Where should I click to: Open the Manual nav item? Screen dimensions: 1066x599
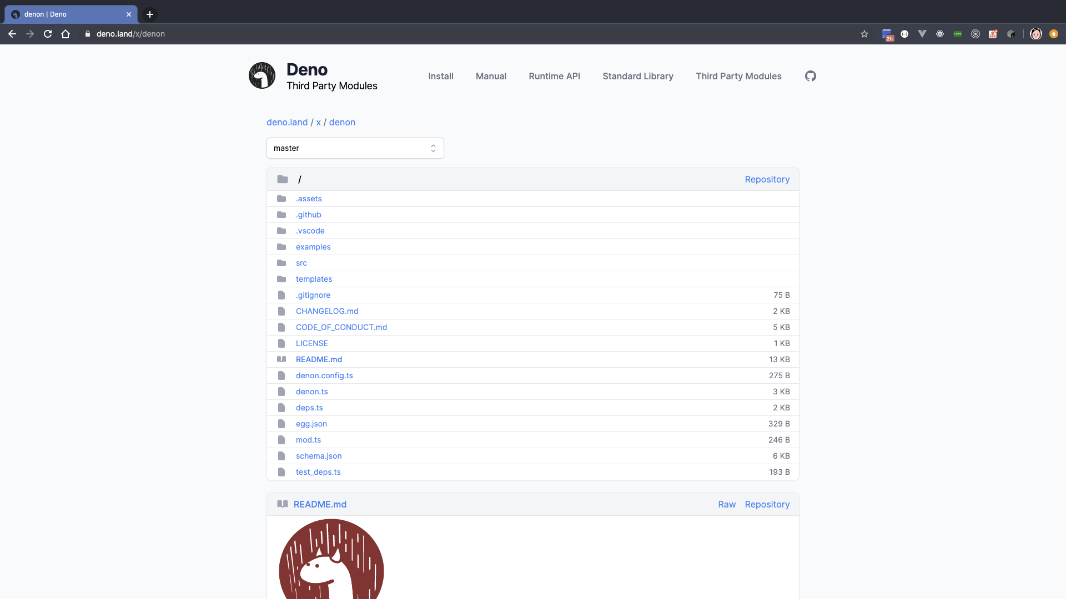(x=491, y=76)
